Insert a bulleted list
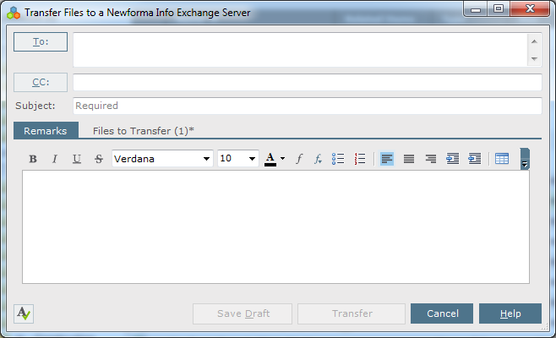This screenshot has width=556, height=338. coord(338,159)
